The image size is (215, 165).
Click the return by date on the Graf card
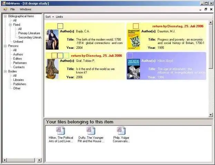coord(96,56)
